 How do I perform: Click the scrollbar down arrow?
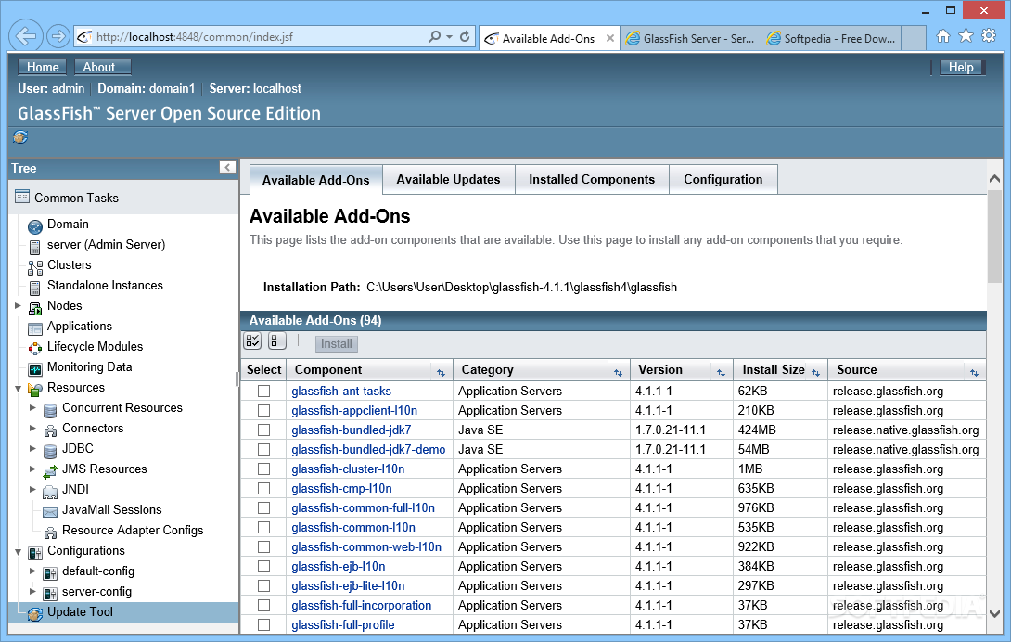[995, 613]
